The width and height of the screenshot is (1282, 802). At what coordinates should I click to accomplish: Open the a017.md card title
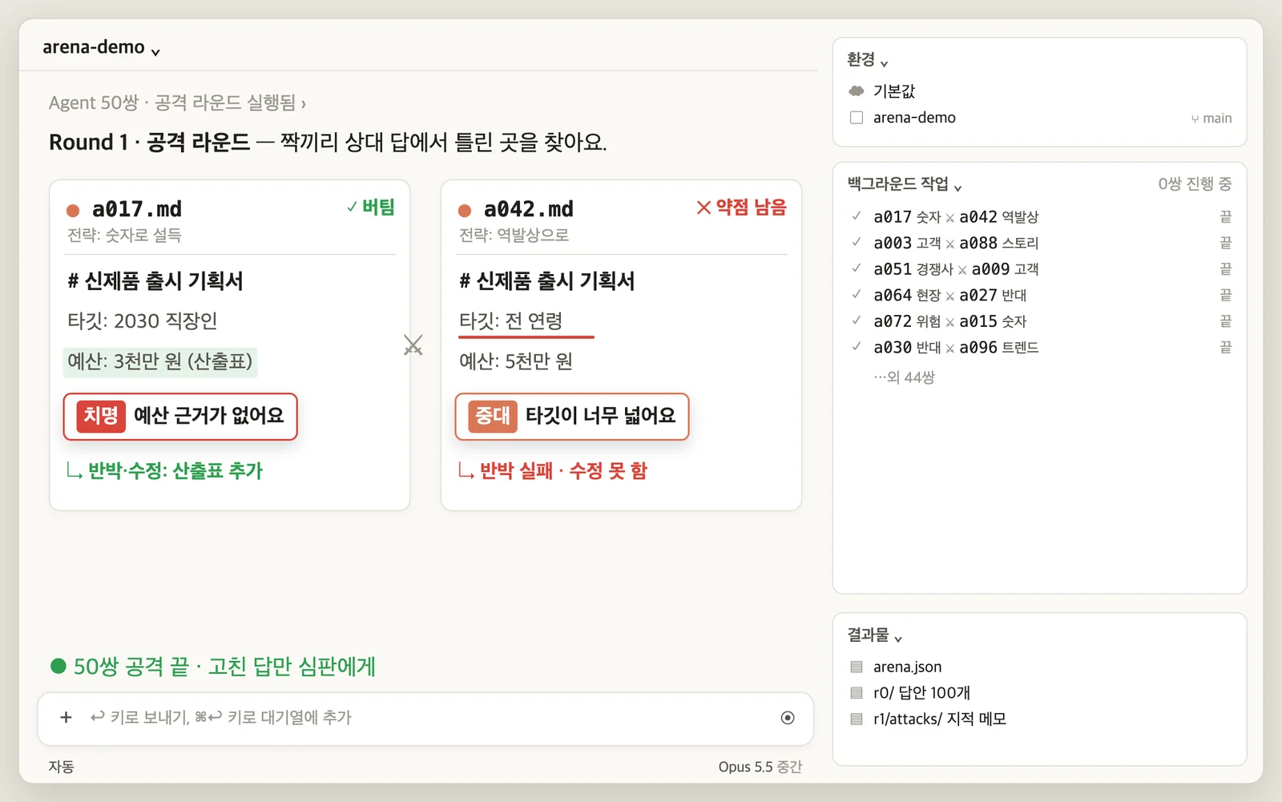pos(137,209)
